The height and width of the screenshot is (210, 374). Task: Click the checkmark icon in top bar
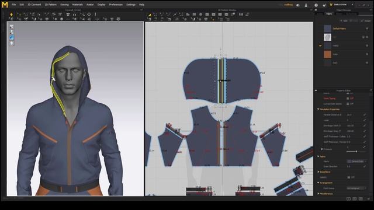[324, 5]
